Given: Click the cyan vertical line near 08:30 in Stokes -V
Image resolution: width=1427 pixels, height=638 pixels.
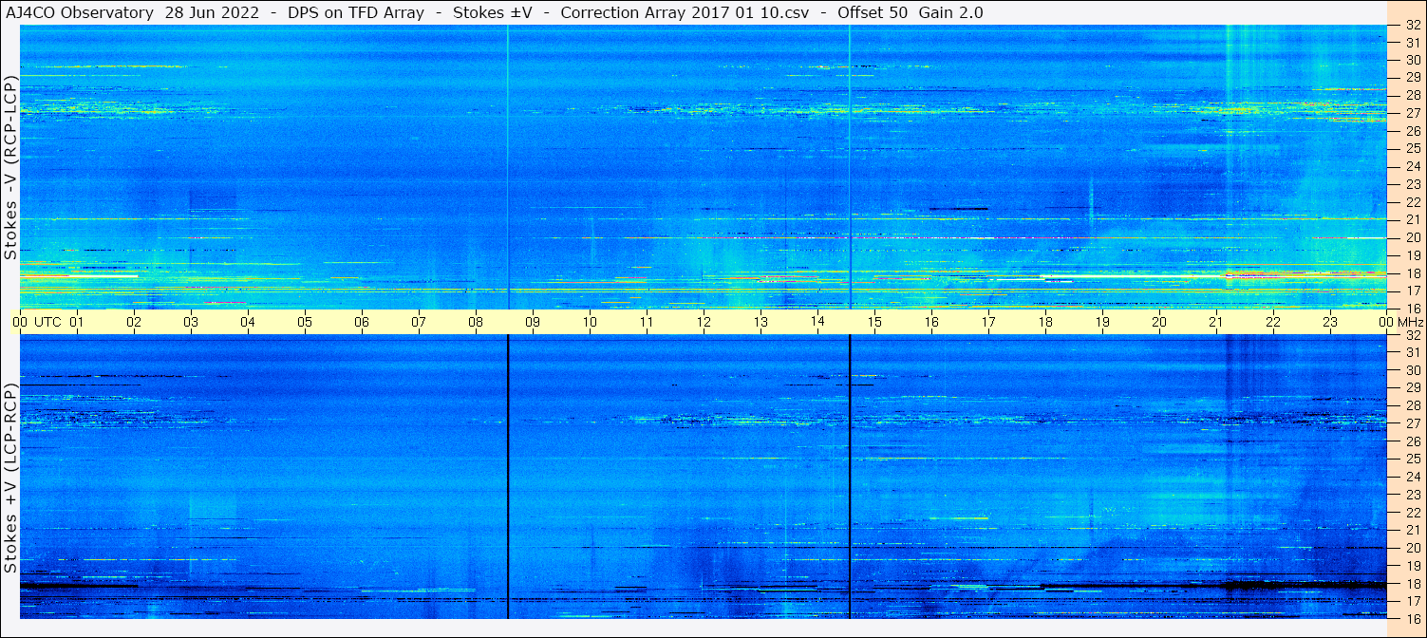Looking at the screenshot, I should click(x=508, y=167).
